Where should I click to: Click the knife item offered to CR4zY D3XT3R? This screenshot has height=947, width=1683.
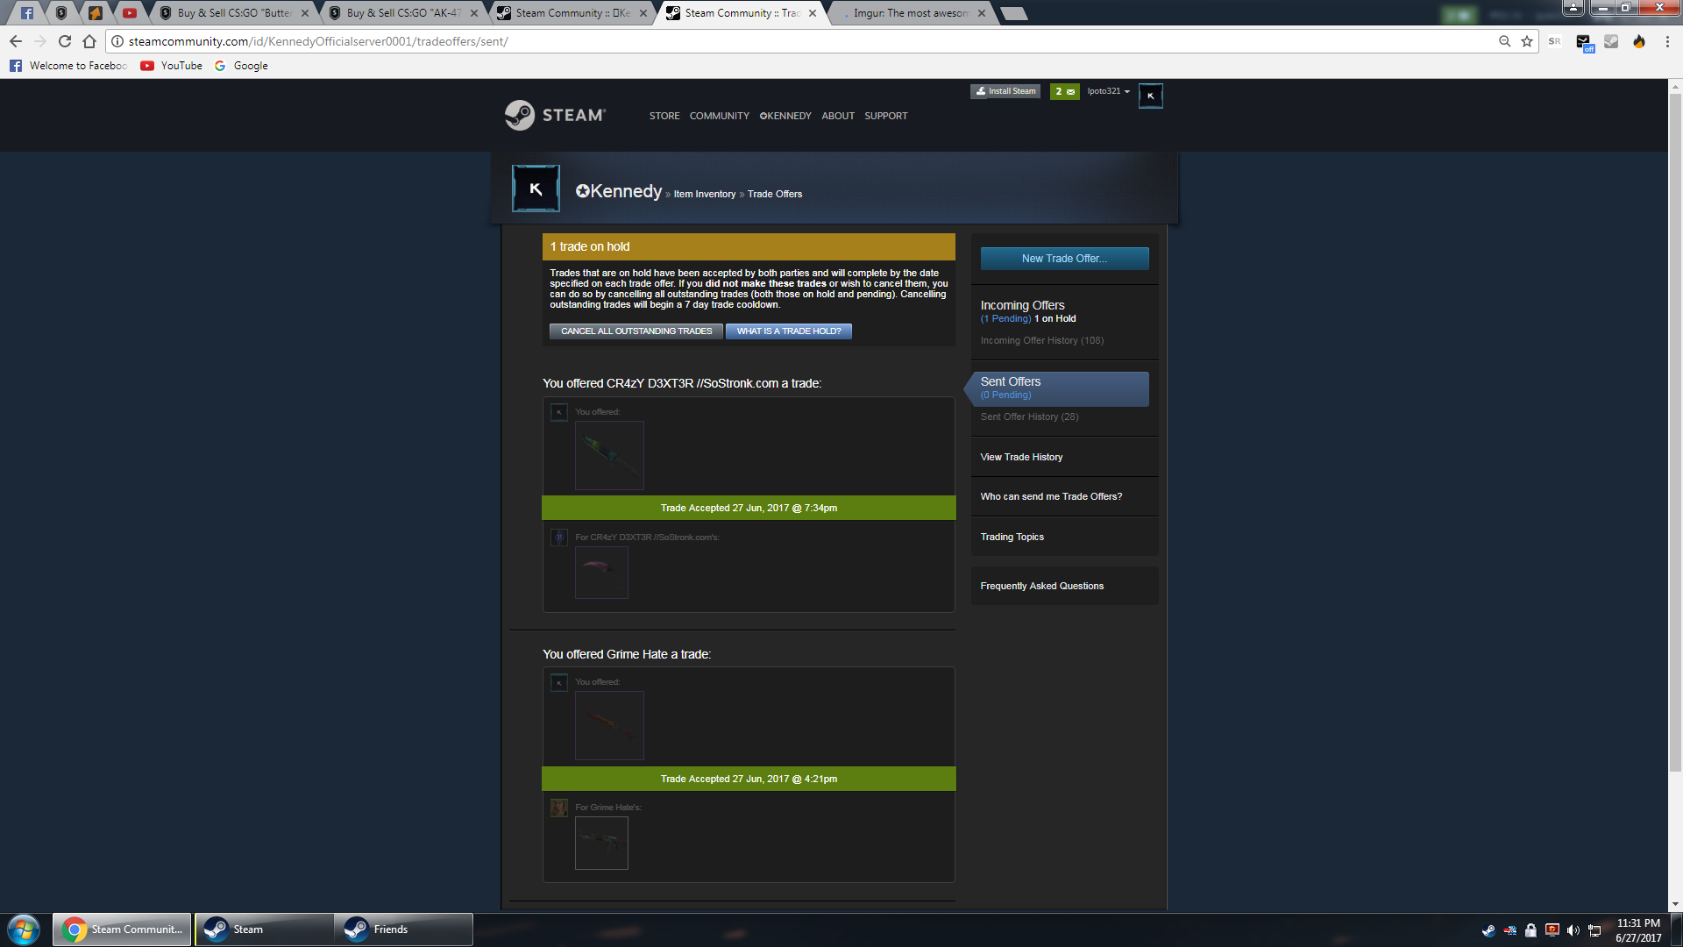pyautogui.click(x=609, y=455)
